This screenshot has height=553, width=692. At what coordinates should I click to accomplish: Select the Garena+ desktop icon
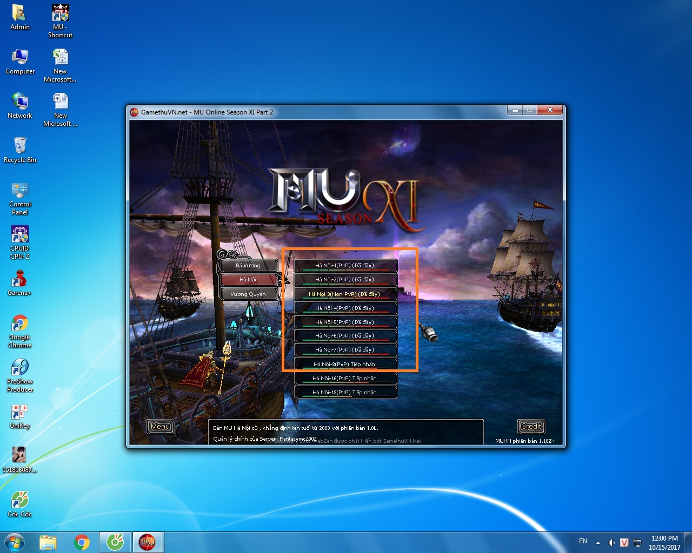[x=20, y=284]
